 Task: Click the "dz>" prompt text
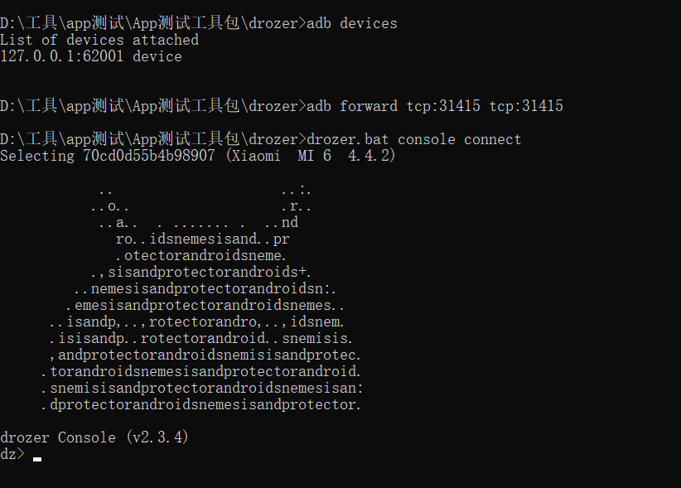pyautogui.click(x=12, y=454)
